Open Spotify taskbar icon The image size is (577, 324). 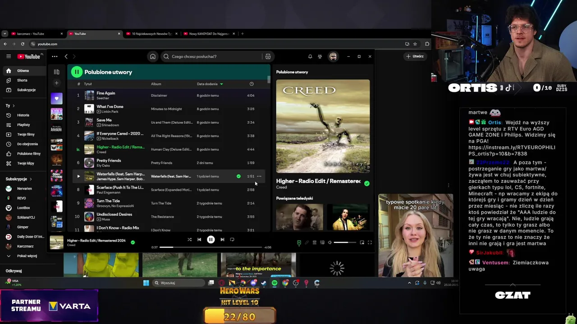[x=275, y=283]
